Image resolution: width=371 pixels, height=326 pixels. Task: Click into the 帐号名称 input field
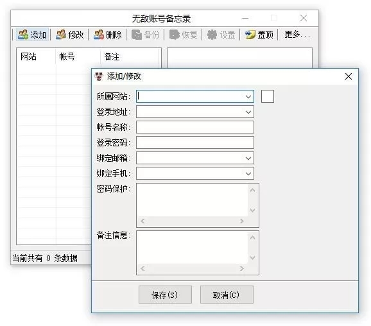pos(195,127)
